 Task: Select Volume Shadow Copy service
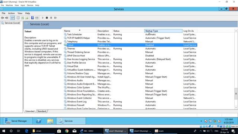click(131, 73)
